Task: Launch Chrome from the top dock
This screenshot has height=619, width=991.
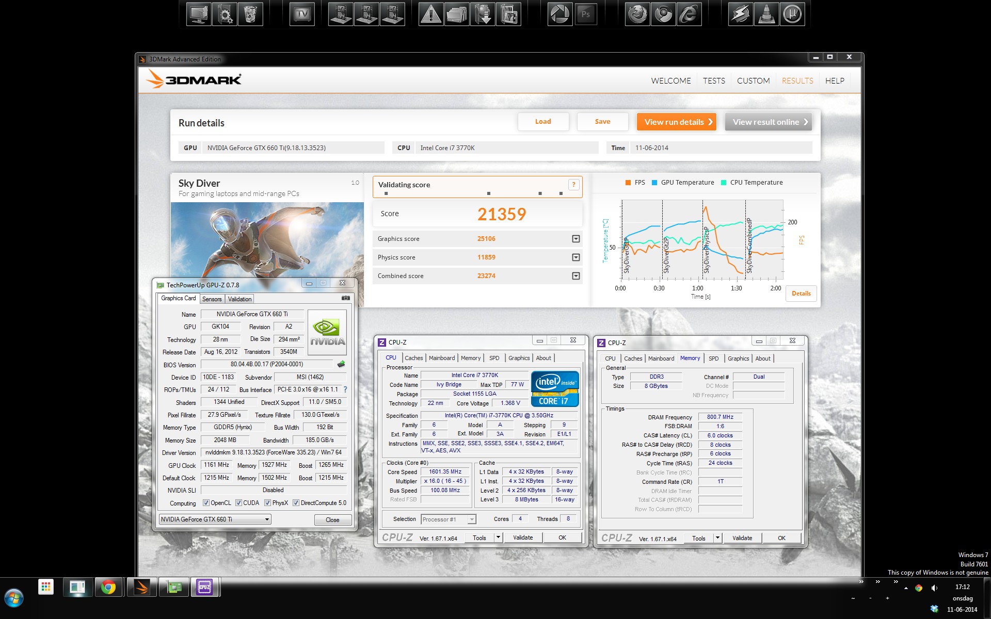Action: click(x=663, y=14)
